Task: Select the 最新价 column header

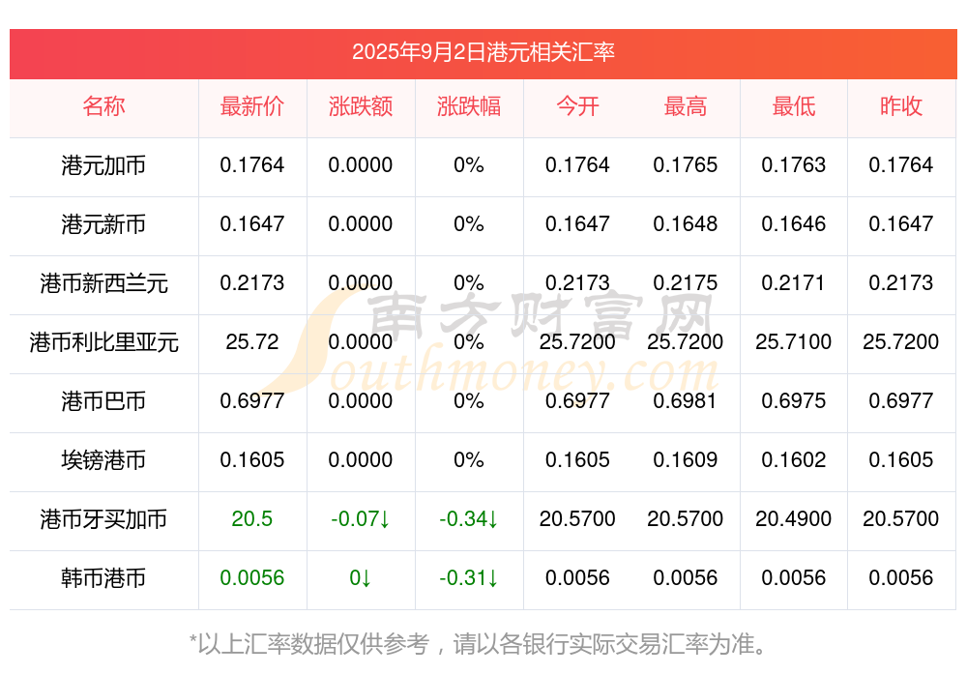Action: tap(252, 106)
